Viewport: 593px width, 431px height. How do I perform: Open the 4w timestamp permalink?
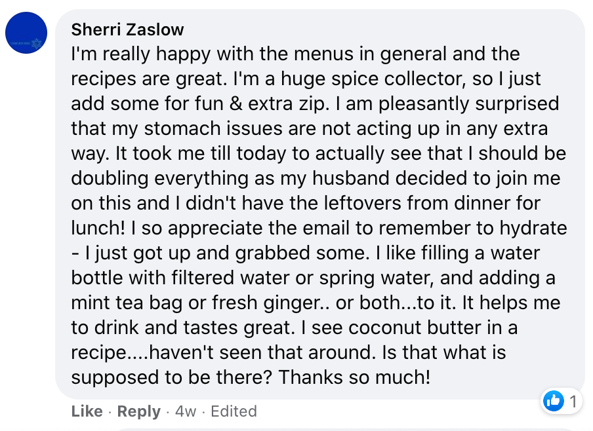point(186,411)
